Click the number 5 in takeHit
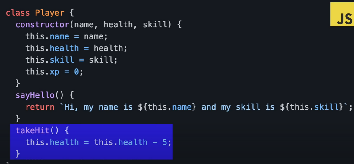The image size is (354, 164). click(164, 142)
